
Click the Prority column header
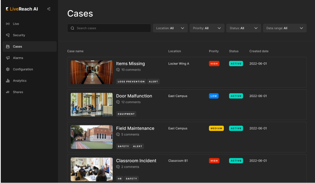coord(214,51)
